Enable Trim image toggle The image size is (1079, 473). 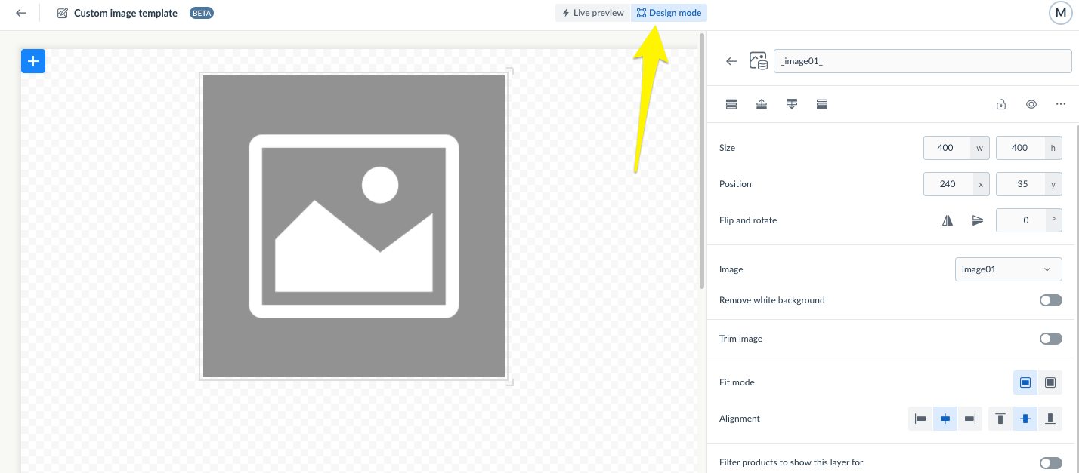[1051, 339]
